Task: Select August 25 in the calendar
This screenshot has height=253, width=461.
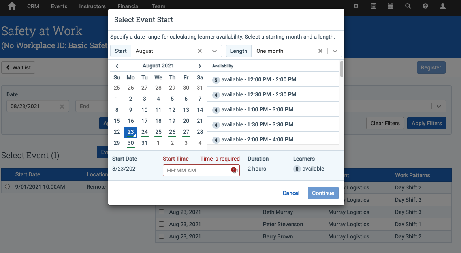Action: click(x=158, y=132)
